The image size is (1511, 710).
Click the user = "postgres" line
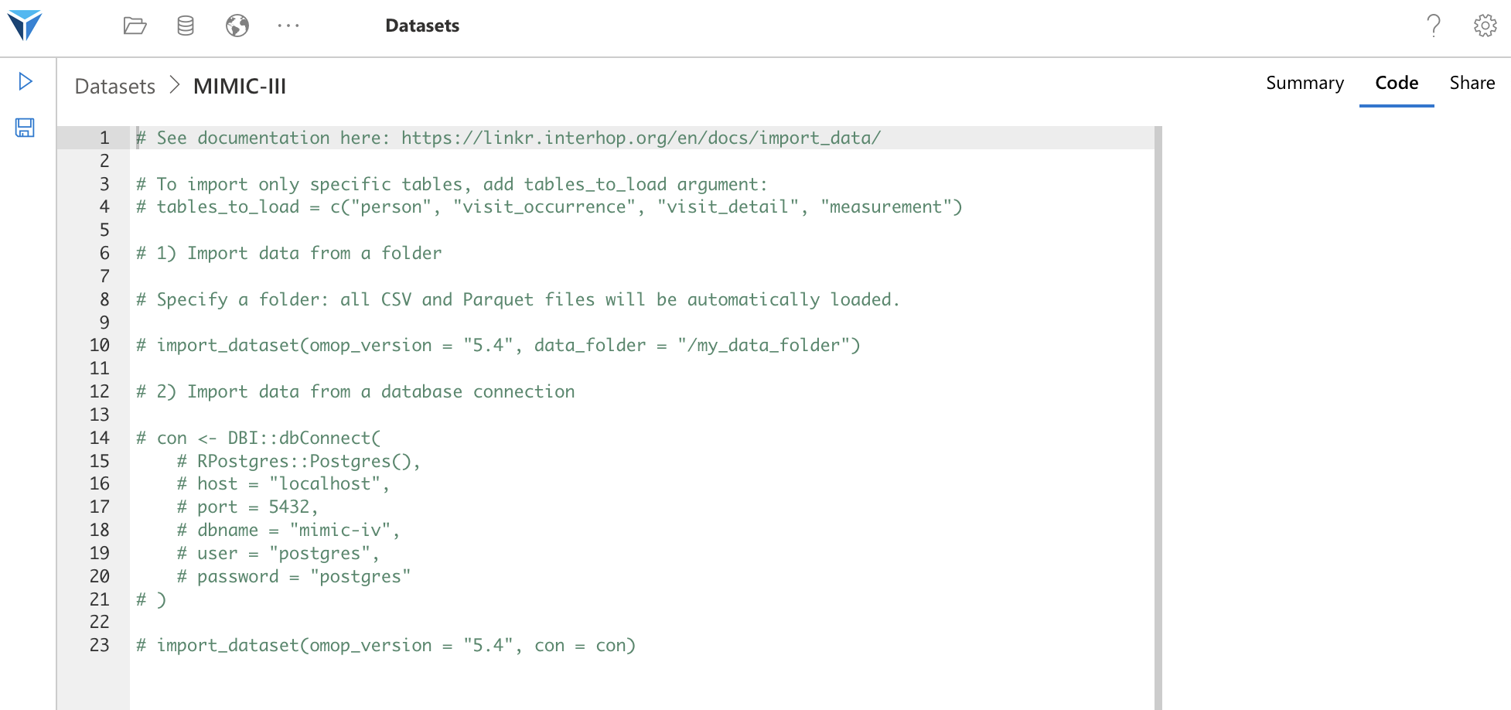(278, 553)
